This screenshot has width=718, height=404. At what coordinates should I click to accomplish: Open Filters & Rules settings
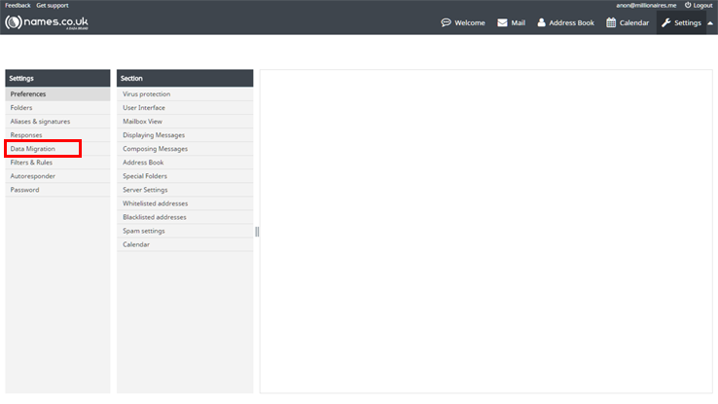(31, 163)
